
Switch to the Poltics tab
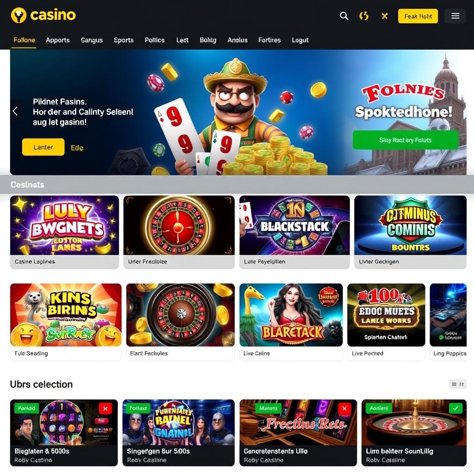pos(155,40)
